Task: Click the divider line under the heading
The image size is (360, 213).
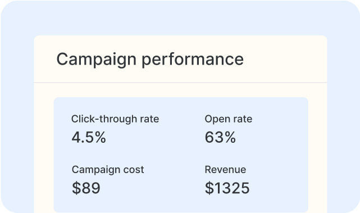Action: point(180,82)
